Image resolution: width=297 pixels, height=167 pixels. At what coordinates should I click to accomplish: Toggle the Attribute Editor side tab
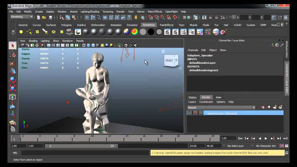pyautogui.click(x=287, y=49)
